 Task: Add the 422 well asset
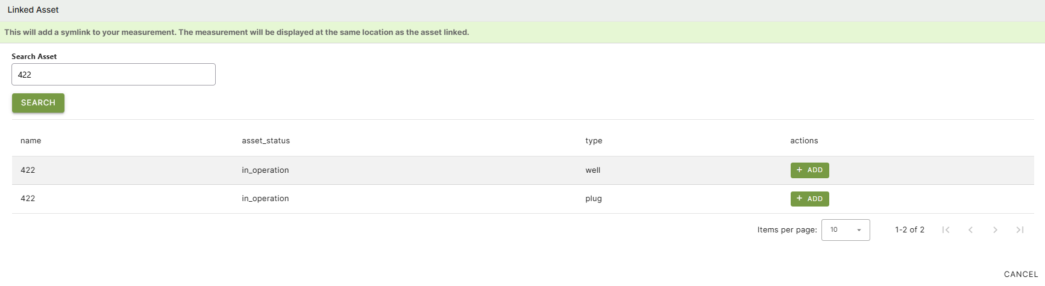coord(809,170)
